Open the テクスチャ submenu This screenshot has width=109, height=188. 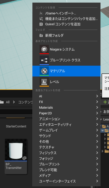click(x=66, y=147)
